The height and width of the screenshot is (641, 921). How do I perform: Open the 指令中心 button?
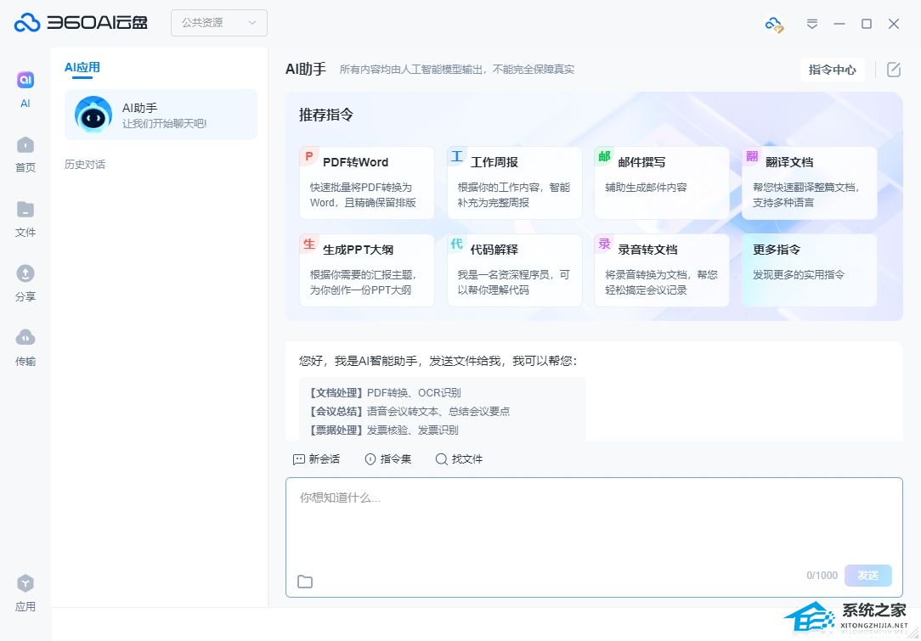[x=833, y=70]
